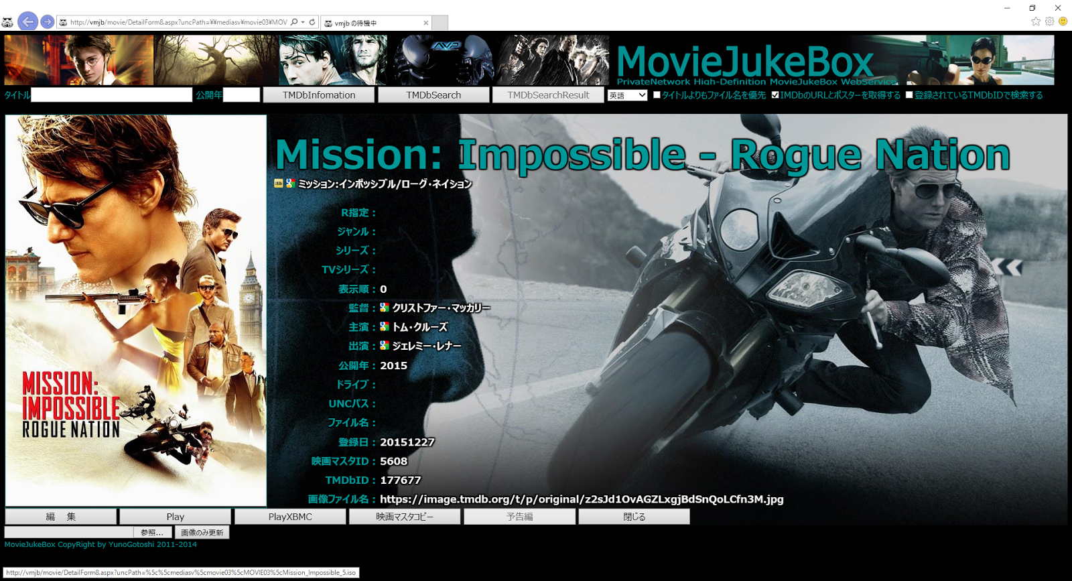Click the Google search icon next to トム・クルーズ
This screenshot has height=581, width=1072.
click(x=385, y=326)
